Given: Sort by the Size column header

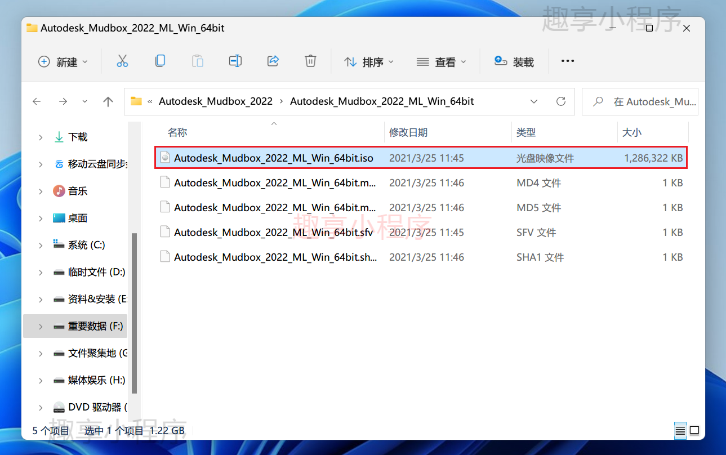Looking at the screenshot, I should coord(631,132).
